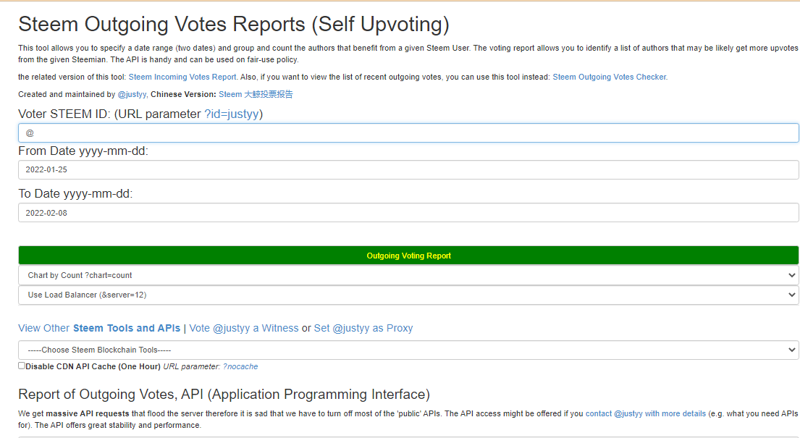Open the Chart by Count dropdown
The image size is (800, 438).
[408, 275]
